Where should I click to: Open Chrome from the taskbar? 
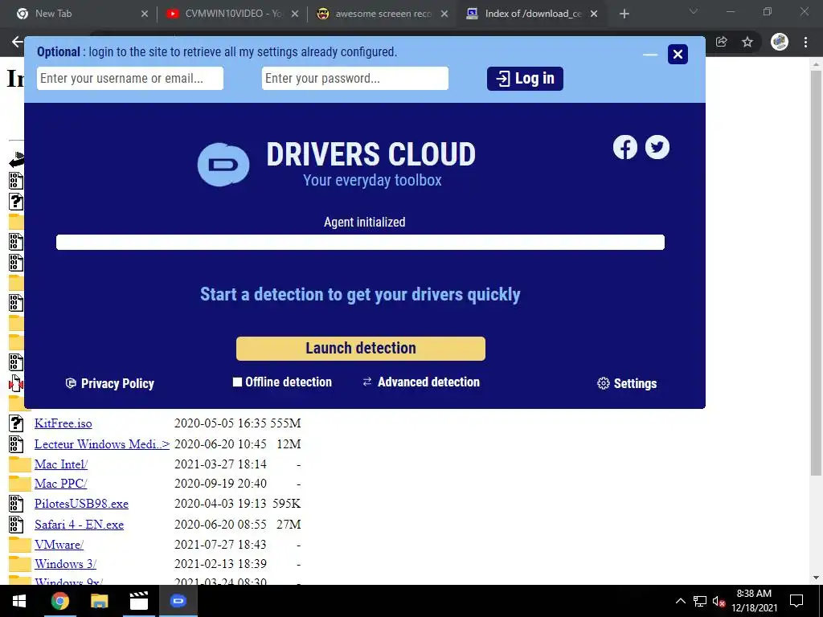coord(59,601)
